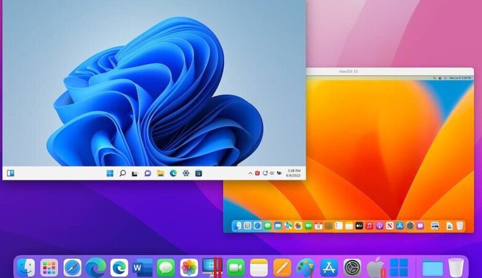This screenshot has height=278, width=482.
Task: Open Launchpad in the macOS 13 VM dock
Action: 247,225
